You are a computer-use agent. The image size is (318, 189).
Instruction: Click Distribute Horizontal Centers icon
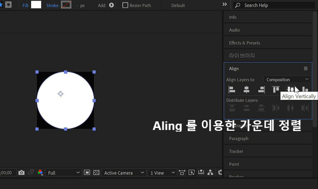click(290, 108)
